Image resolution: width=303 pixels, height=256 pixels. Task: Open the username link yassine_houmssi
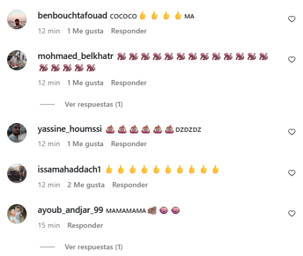70,129
